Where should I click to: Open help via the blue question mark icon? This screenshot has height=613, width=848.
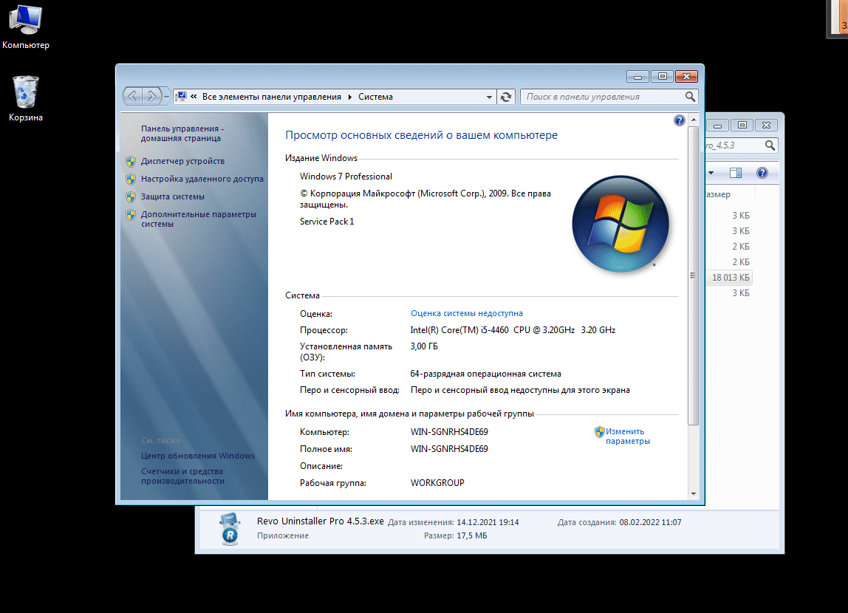(680, 120)
